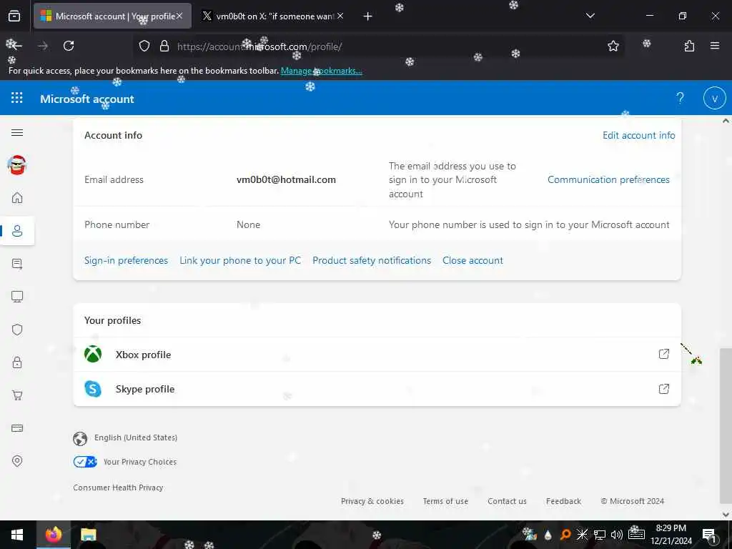The height and width of the screenshot is (549, 732).
Task: Click Edit account info link
Action: coord(638,135)
